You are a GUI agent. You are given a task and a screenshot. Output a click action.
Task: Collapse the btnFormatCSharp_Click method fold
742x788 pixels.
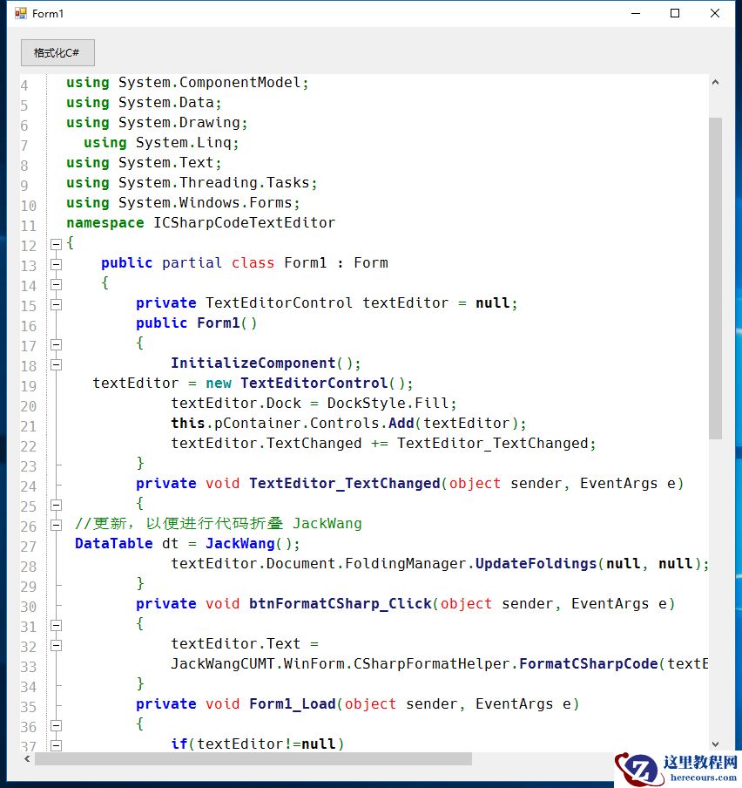[54, 625]
